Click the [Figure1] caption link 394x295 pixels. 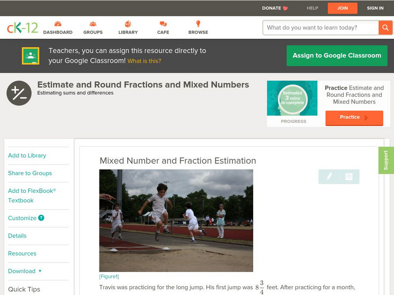coord(109,276)
